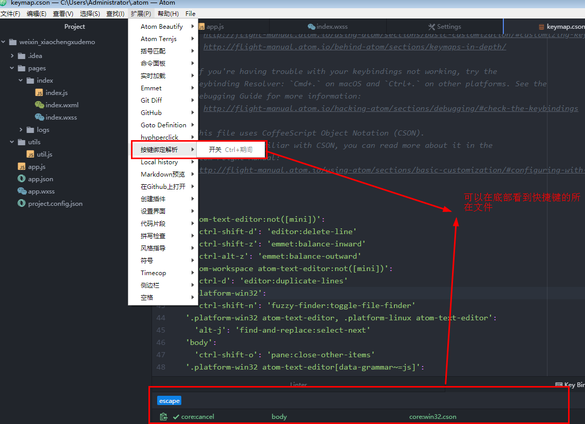Click the WeChat icon beside index.wxml

(39, 105)
